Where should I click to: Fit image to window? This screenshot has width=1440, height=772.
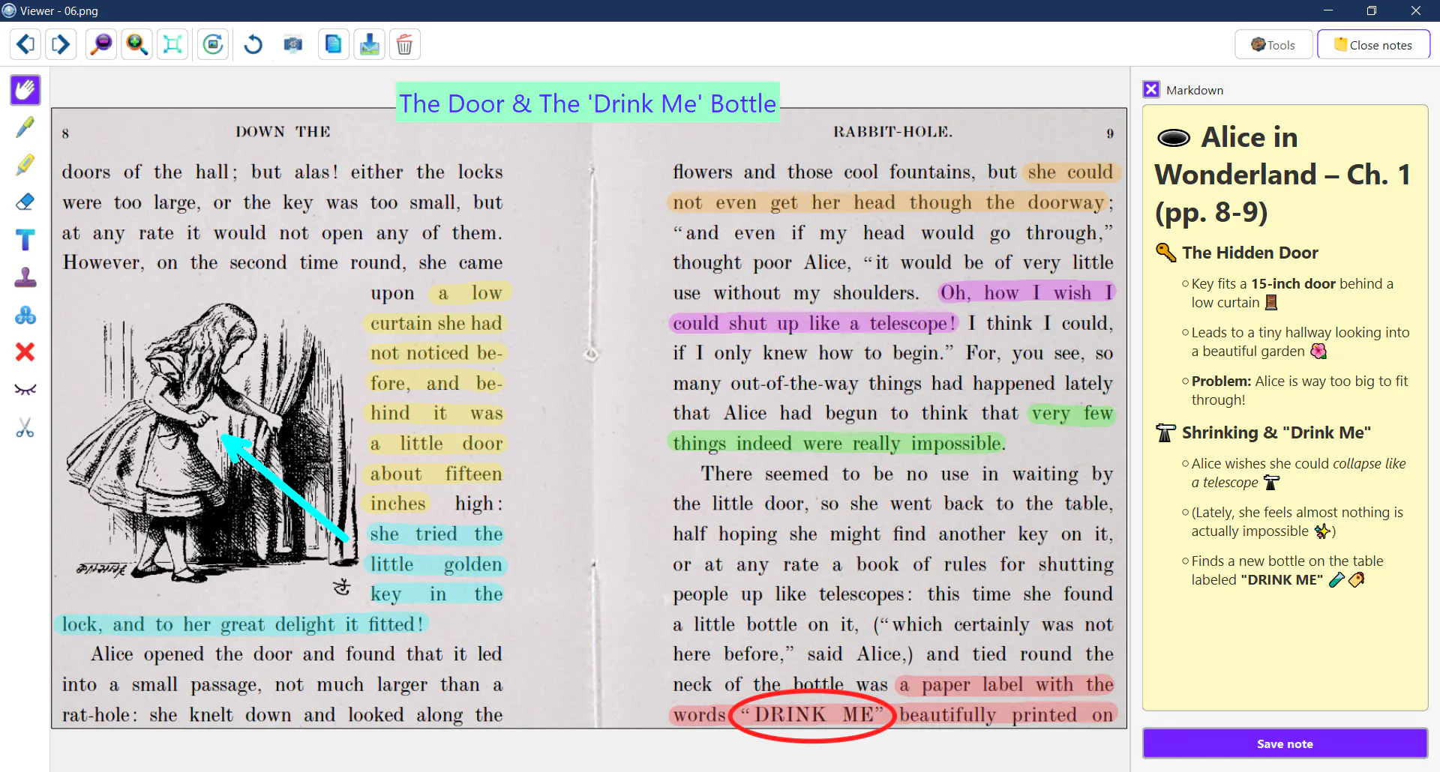pos(172,45)
